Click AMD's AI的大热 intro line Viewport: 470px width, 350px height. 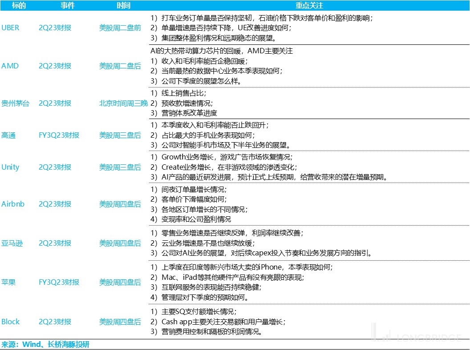pyautogui.click(x=221, y=51)
